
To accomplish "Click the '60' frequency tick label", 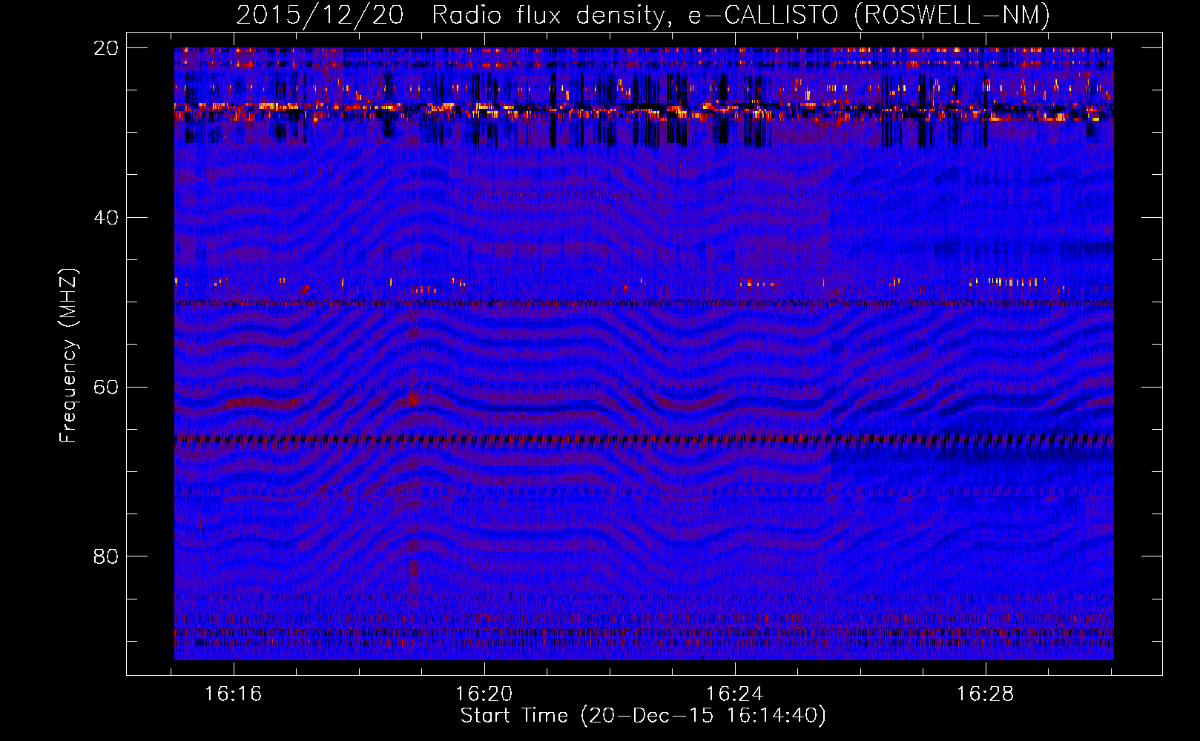I will point(105,387).
